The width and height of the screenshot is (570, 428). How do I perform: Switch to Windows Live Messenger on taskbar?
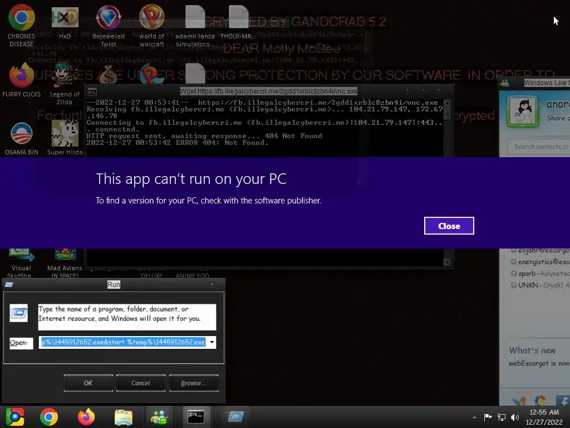pos(159,417)
